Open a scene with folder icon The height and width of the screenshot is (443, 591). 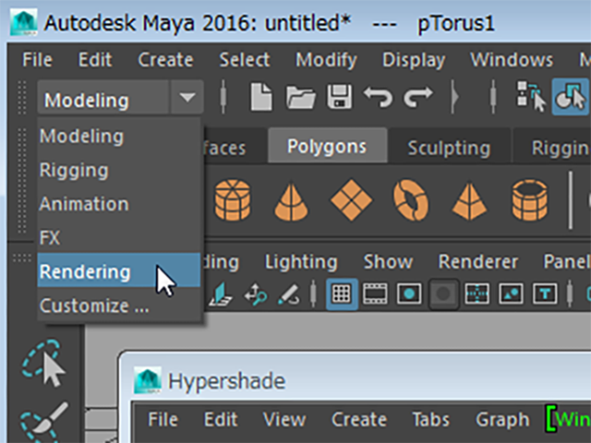tap(300, 97)
